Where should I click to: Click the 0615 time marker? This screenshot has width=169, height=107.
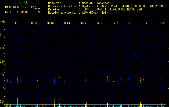point(83,23)
